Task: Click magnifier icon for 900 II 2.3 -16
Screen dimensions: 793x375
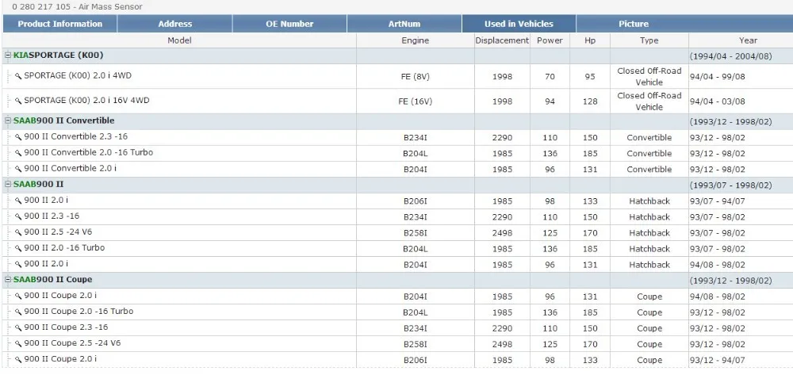Action: coord(17,216)
